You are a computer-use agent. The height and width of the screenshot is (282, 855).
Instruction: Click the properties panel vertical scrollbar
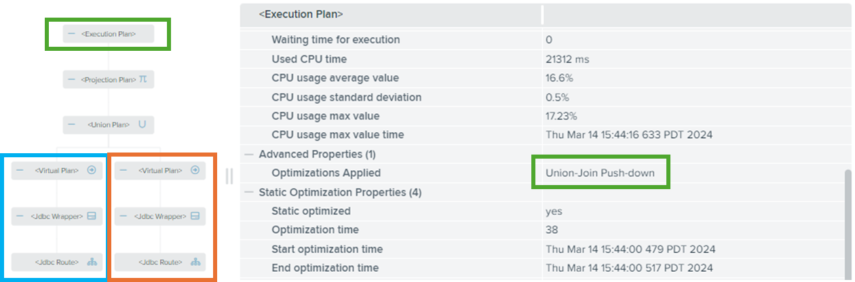848,224
